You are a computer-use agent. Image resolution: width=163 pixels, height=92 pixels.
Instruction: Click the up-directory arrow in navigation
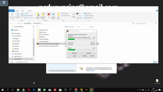point(19,23)
